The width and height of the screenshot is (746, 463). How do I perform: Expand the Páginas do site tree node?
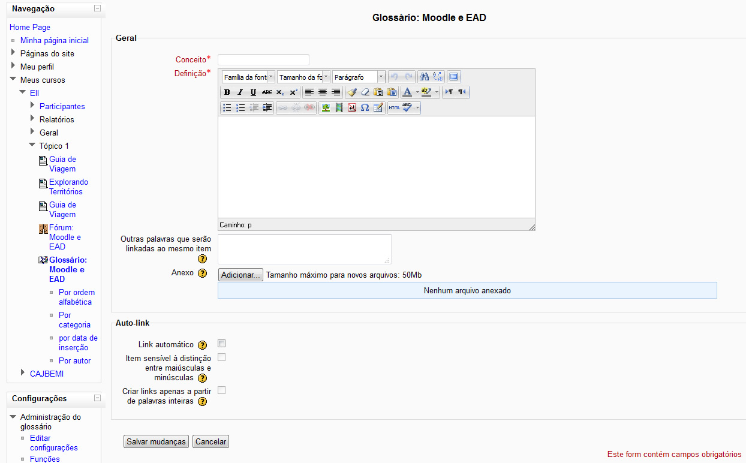[13, 53]
